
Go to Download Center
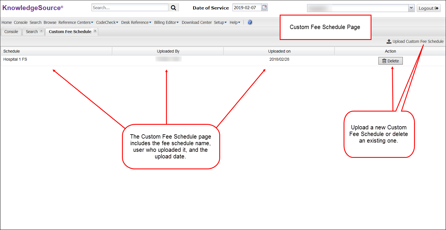197,22
